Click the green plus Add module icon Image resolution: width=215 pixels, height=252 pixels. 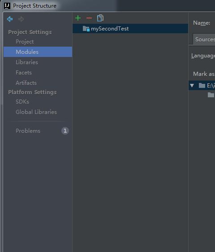coord(78,18)
